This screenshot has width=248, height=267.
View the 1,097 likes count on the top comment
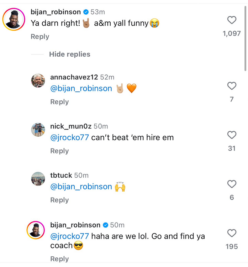(232, 34)
